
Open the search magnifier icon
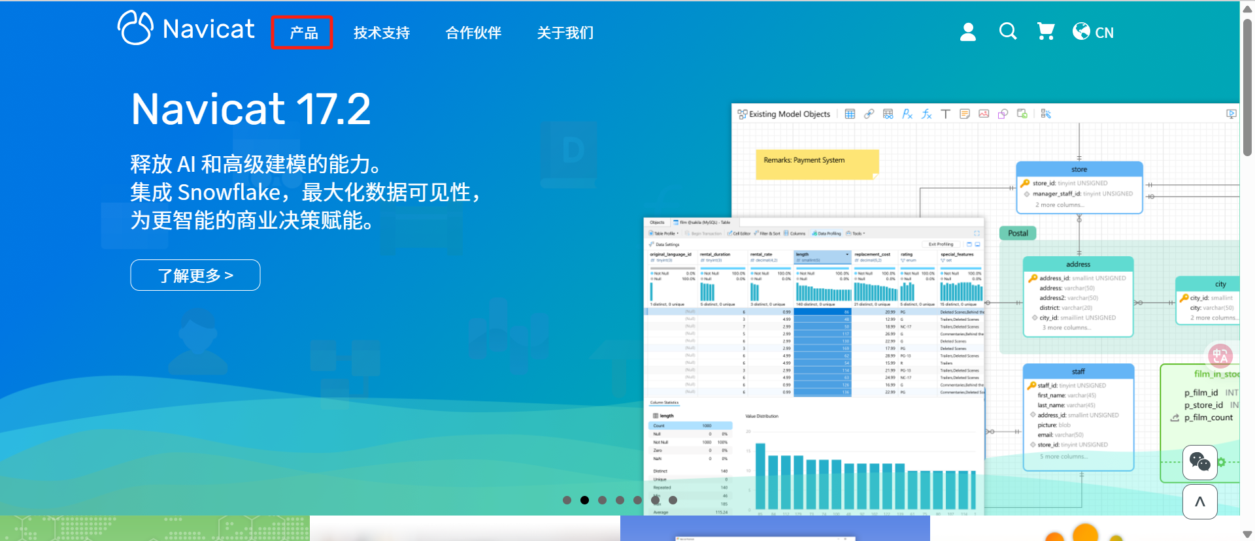click(1008, 31)
